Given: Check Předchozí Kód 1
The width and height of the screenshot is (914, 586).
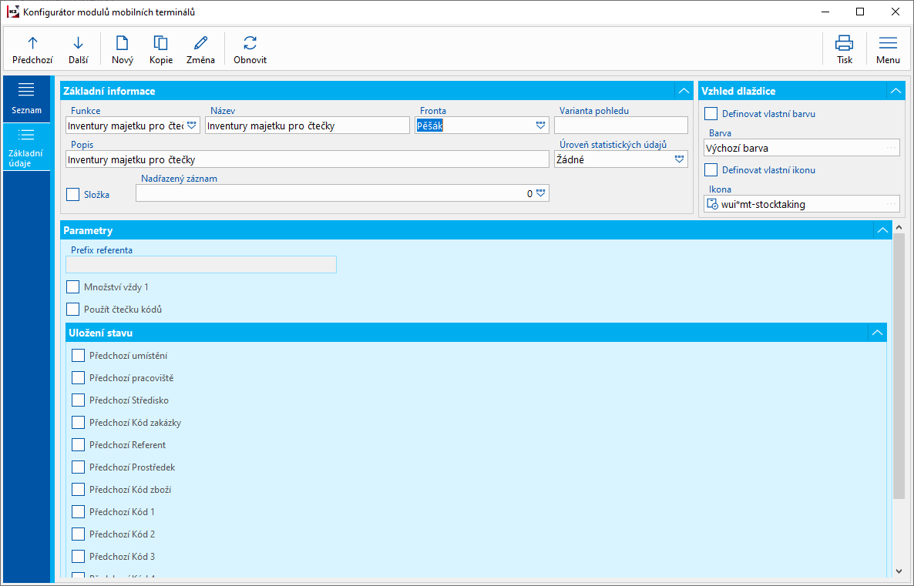Looking at the screenshot, I should (x=78, y=512).
